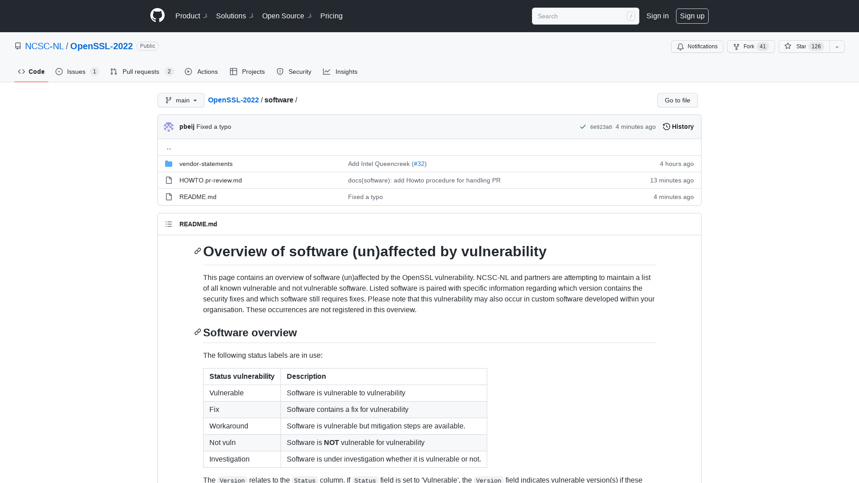
Task: Open the Solutions menu
Action: (x=231, y=16)
